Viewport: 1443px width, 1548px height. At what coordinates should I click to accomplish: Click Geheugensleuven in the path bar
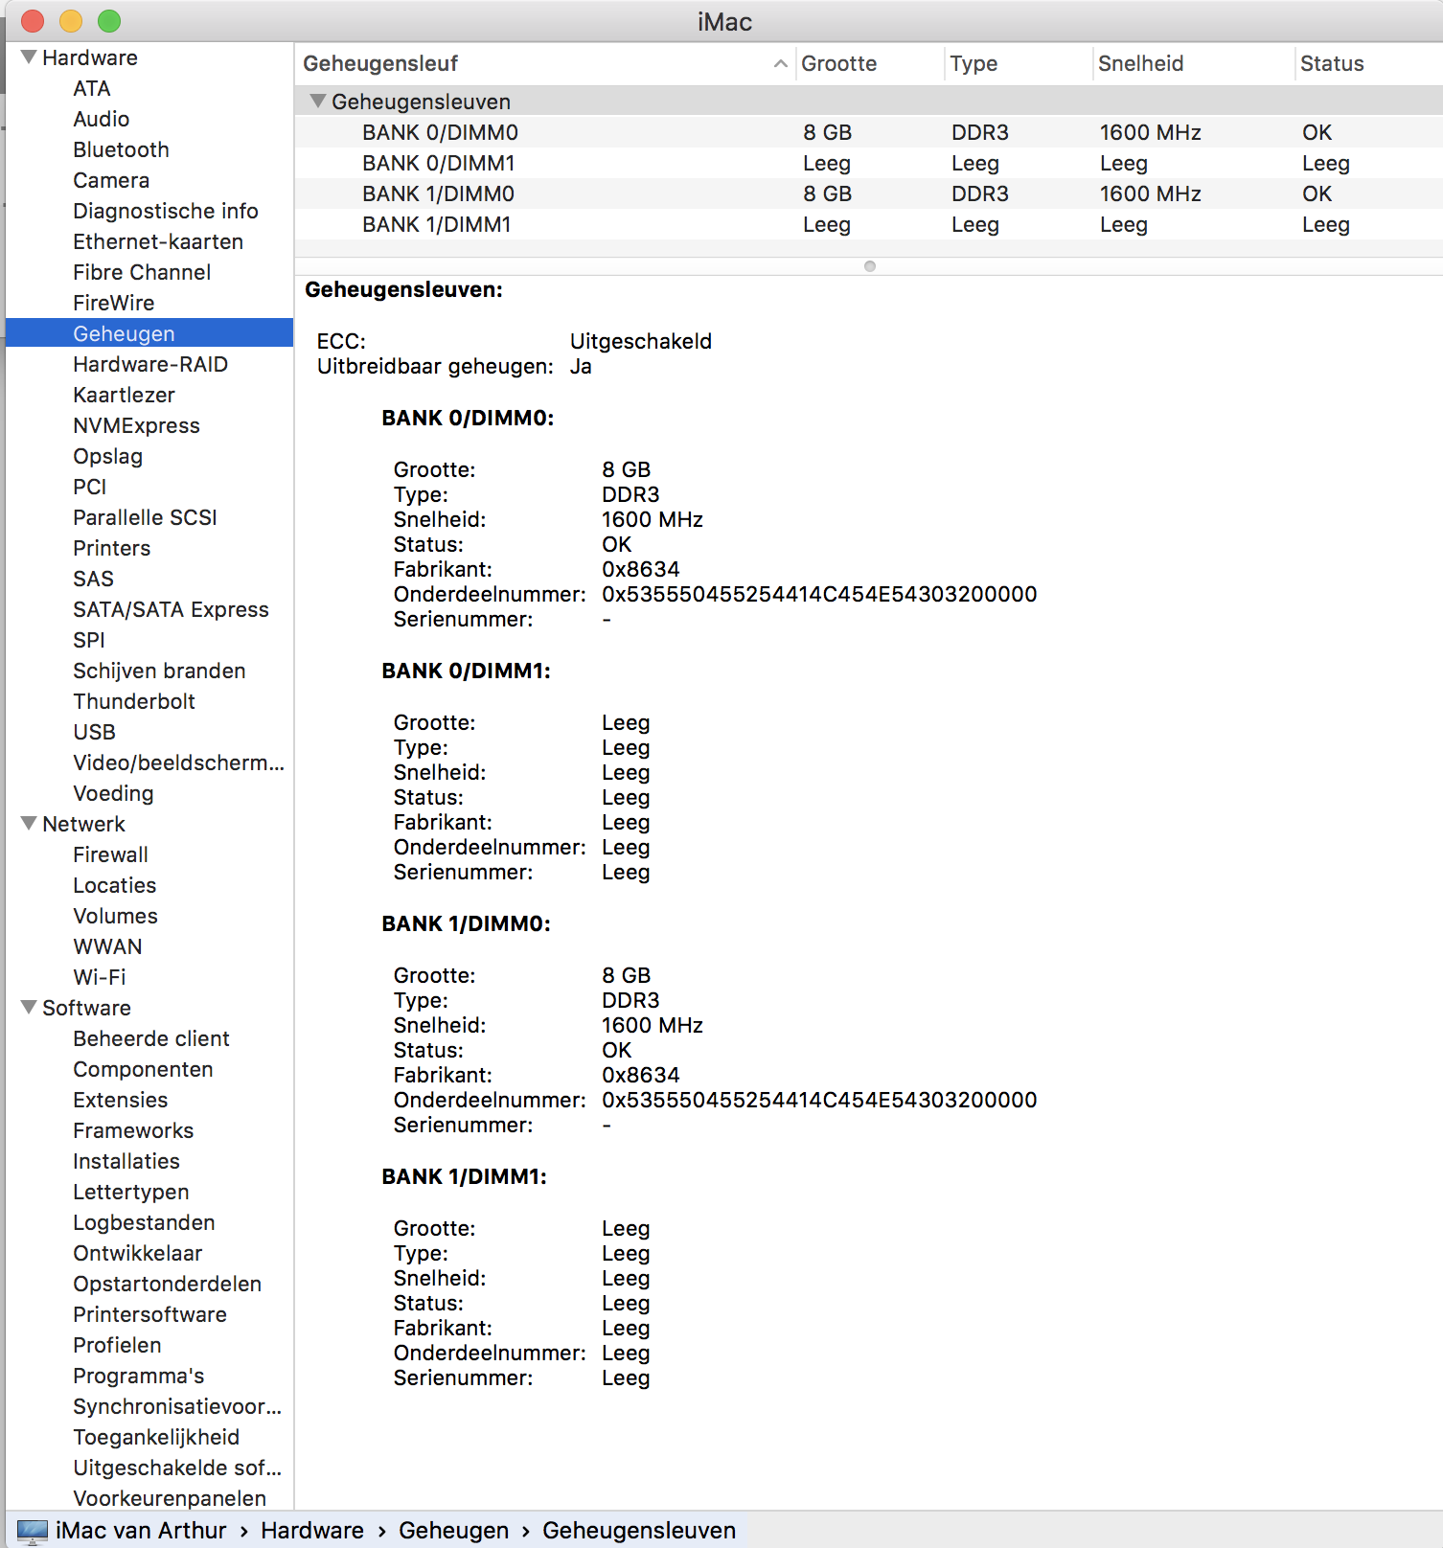[x=639, y=1531]
